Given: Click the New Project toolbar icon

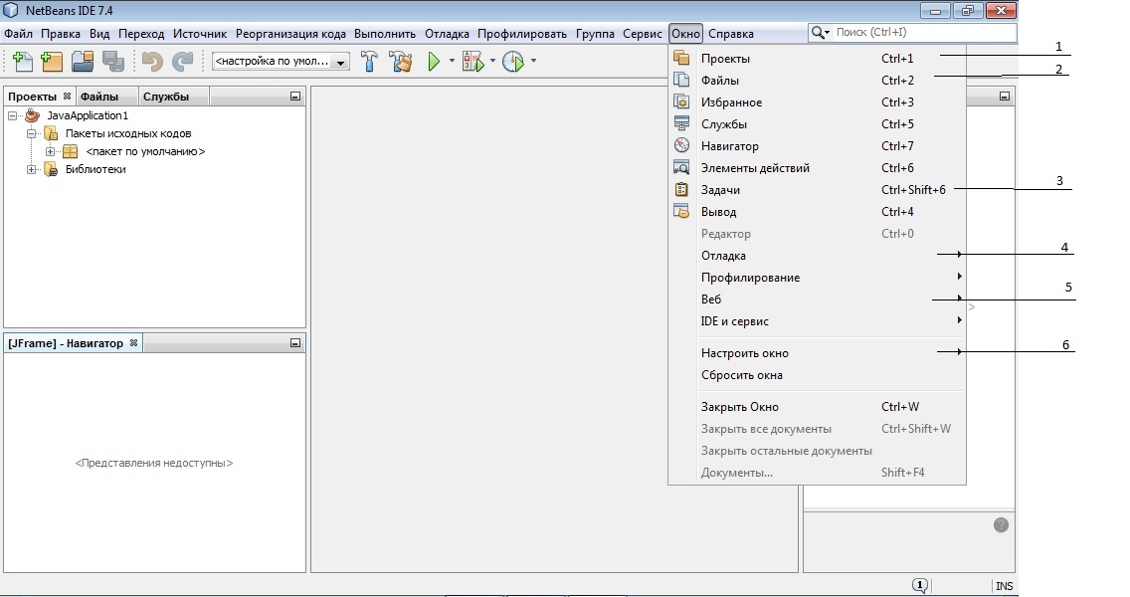Looking at the screenshot, I should click(x=52, y=62).
